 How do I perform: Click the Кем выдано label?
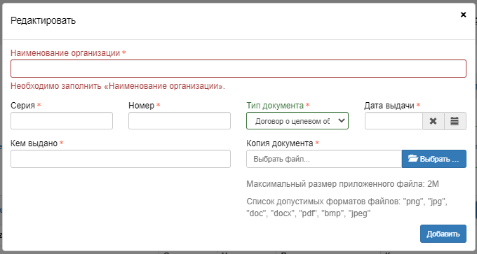(34, 143)
